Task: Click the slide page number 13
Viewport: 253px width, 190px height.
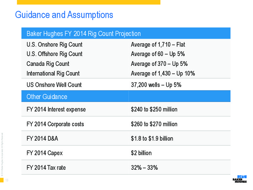Action: click(7, 180)
